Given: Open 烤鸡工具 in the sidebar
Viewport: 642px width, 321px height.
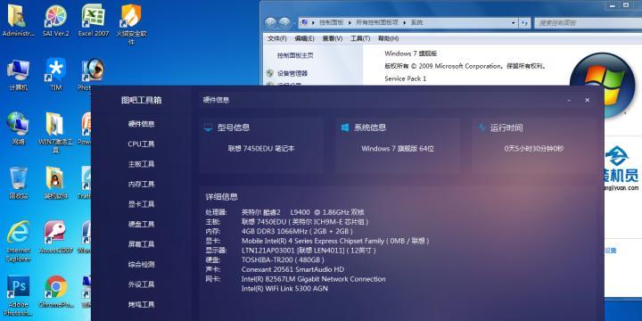Looking at the screenshot, I should [x=141, y=305].
